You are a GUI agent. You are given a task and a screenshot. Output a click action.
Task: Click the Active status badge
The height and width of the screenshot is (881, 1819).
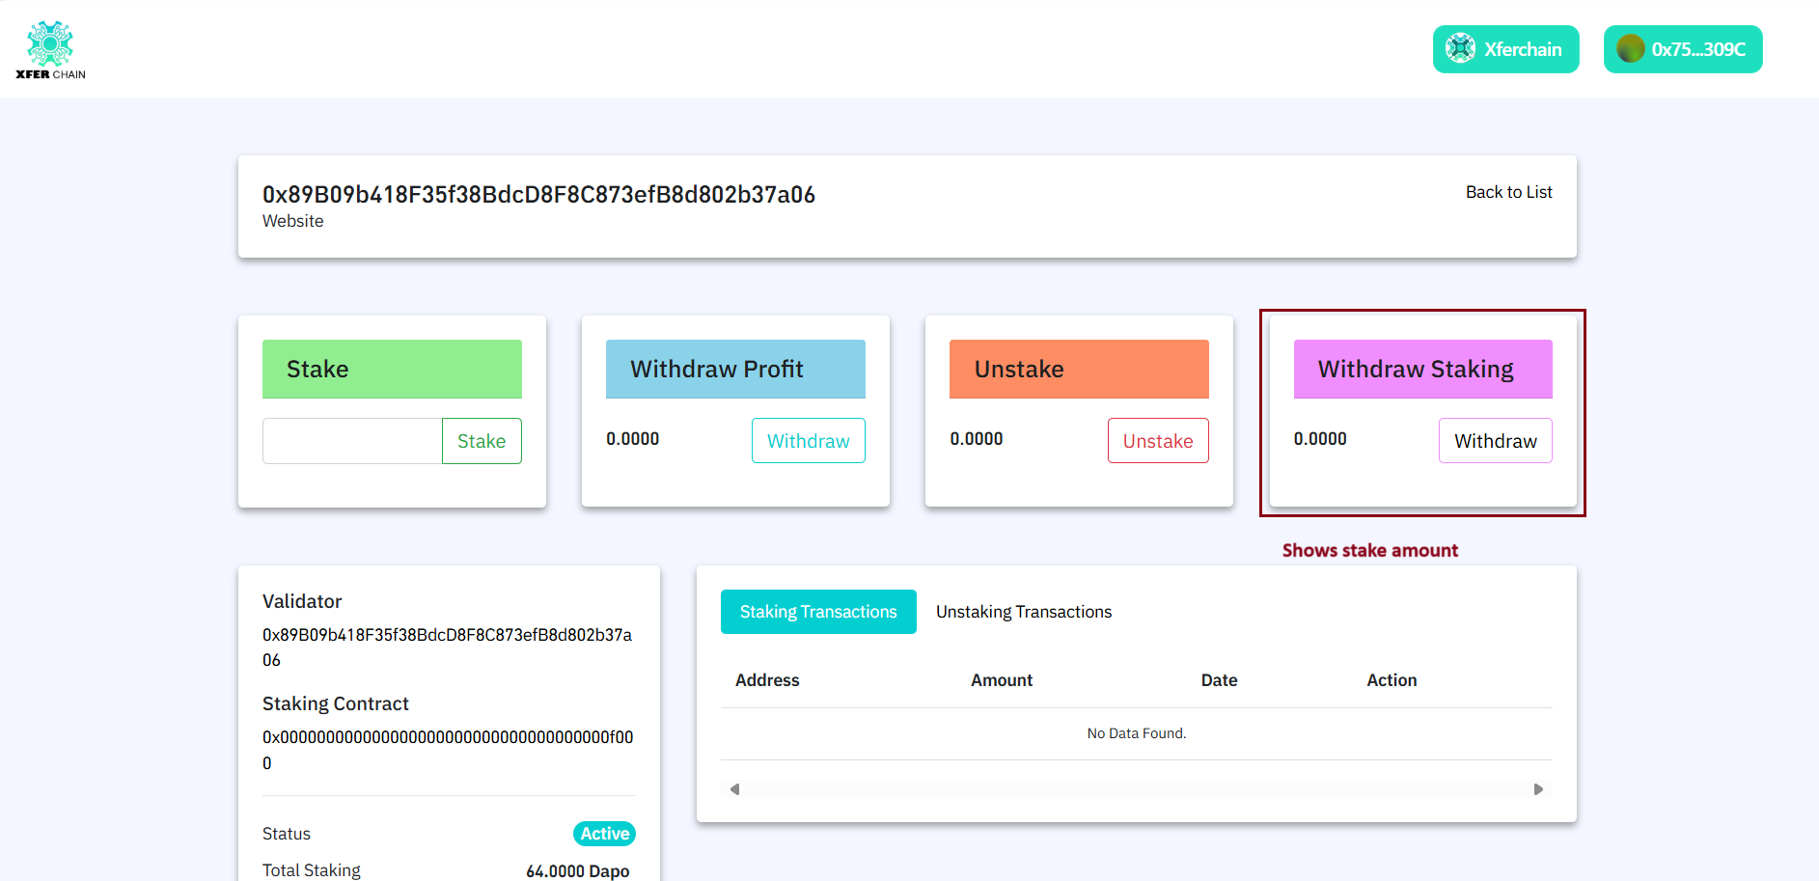[603, 833]
